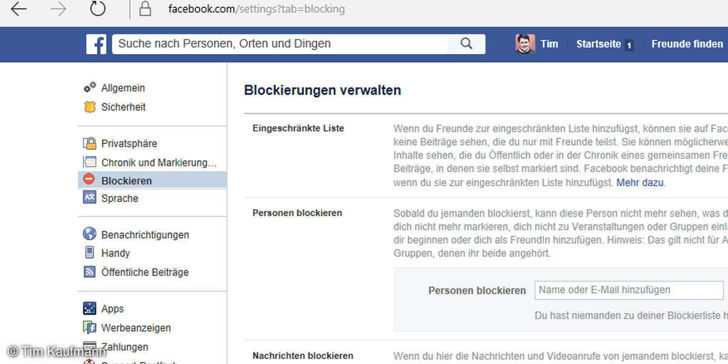Viewport: 728px width, 364px height.
Task: Open Privatsphäre settings
Action: pos(129,144)
